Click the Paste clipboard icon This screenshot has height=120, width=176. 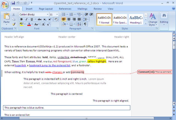6,16
